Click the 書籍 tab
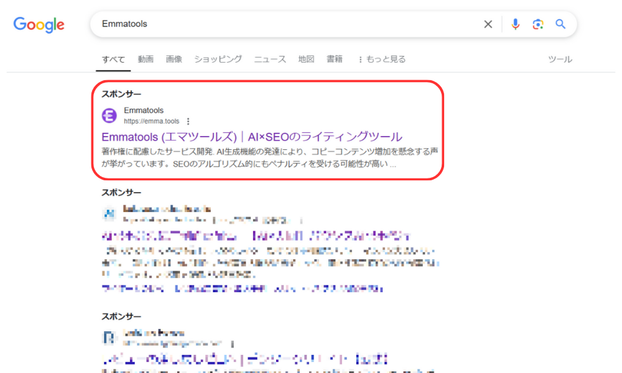622x373 pixels. [x=335, y=59]
